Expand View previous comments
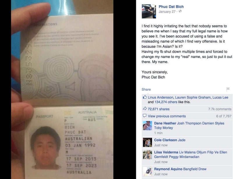 pos(167,116)
